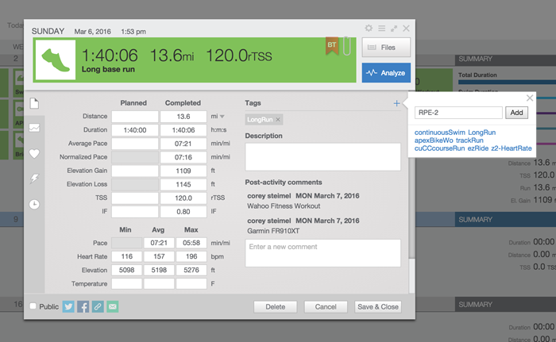This screenshot has width=556, height=342.
Task: Click the Planned Distance field
Action: pos(135,116)
